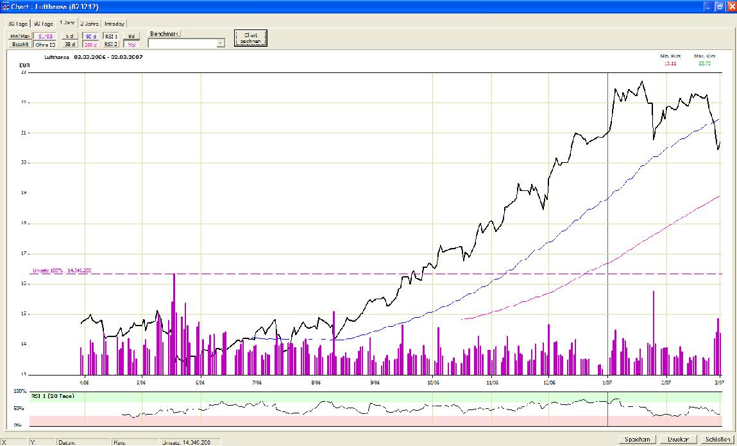
Task: Disable the 90 d moving average
Action: [90, 36]
